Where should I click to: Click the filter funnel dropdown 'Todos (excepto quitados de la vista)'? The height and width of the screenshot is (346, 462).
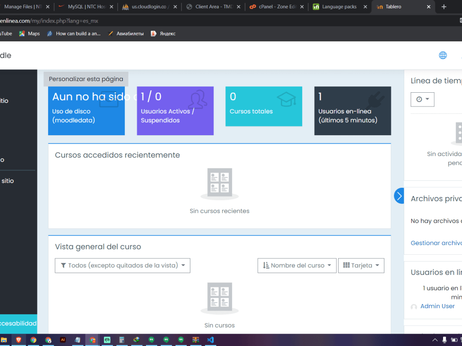(x=122, y=265)
